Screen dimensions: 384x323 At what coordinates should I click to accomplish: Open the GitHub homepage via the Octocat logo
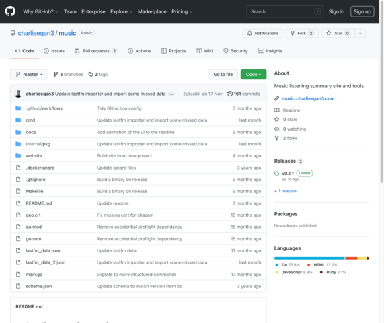[10, 11]
